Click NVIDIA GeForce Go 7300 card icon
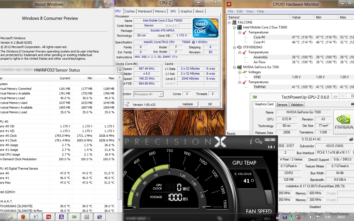The width and height of the screenshot is (354, 221). (x=240, y=67)
